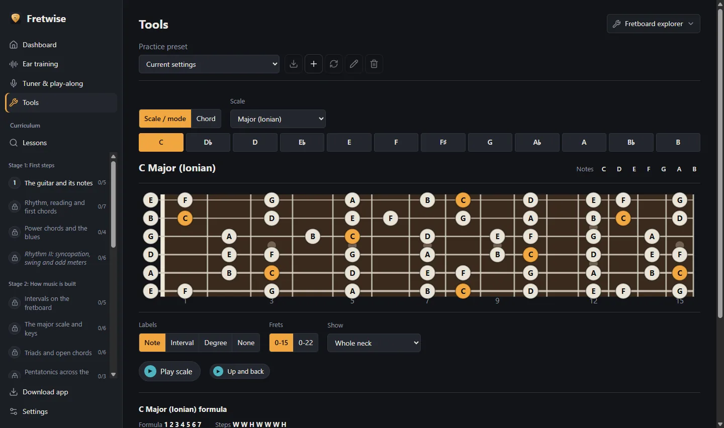724x428 pixels.
Task: Select root note F♯
Action: point(443,142)
